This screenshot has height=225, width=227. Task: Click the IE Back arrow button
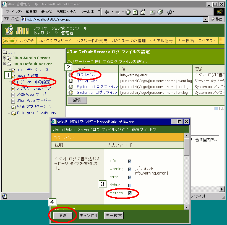tap(107, 12)
